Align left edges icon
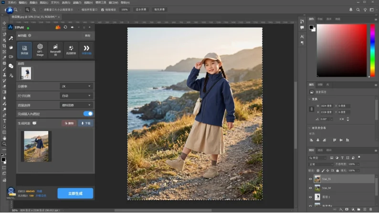Viewport: 379px width, 213px height. pyautogui.click(x=311, y=140)
